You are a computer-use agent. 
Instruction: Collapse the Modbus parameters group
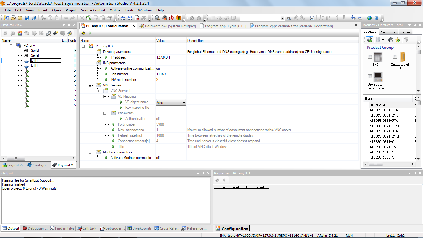tap(90, 152)
